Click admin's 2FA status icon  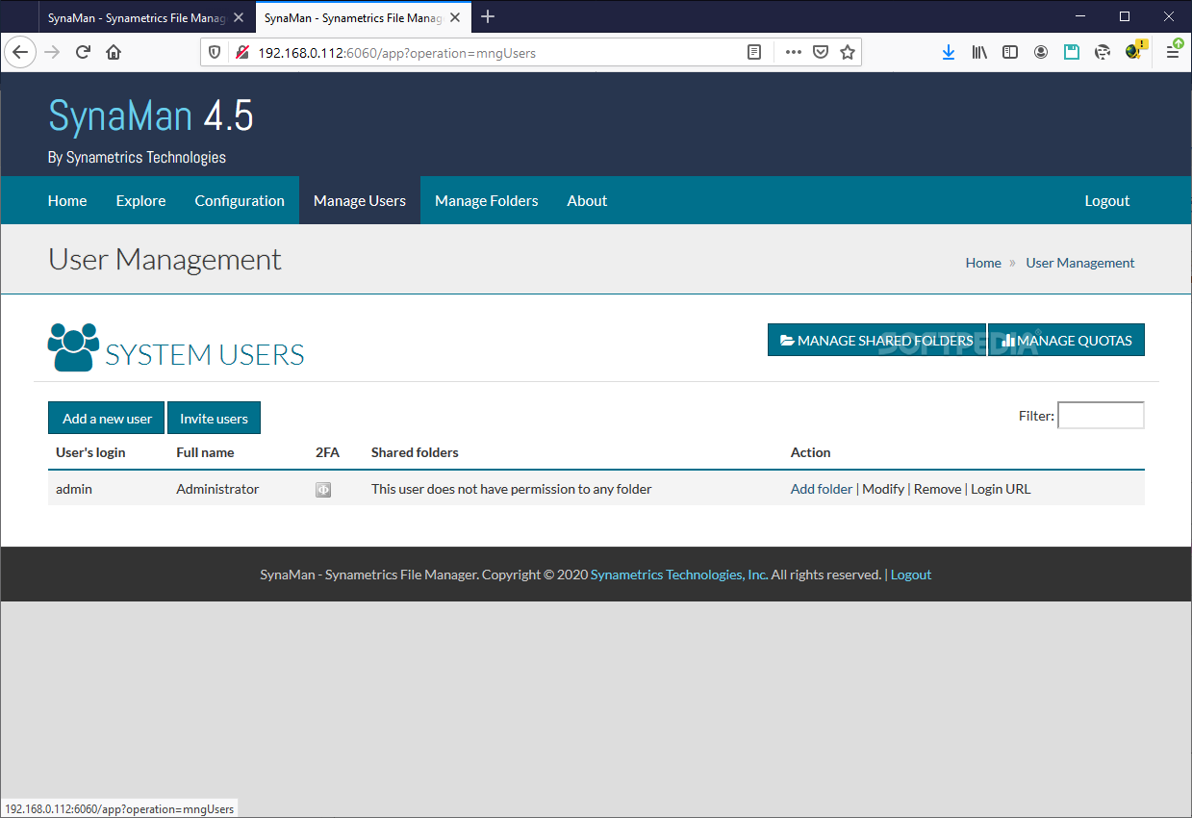(x=323, y=489)
